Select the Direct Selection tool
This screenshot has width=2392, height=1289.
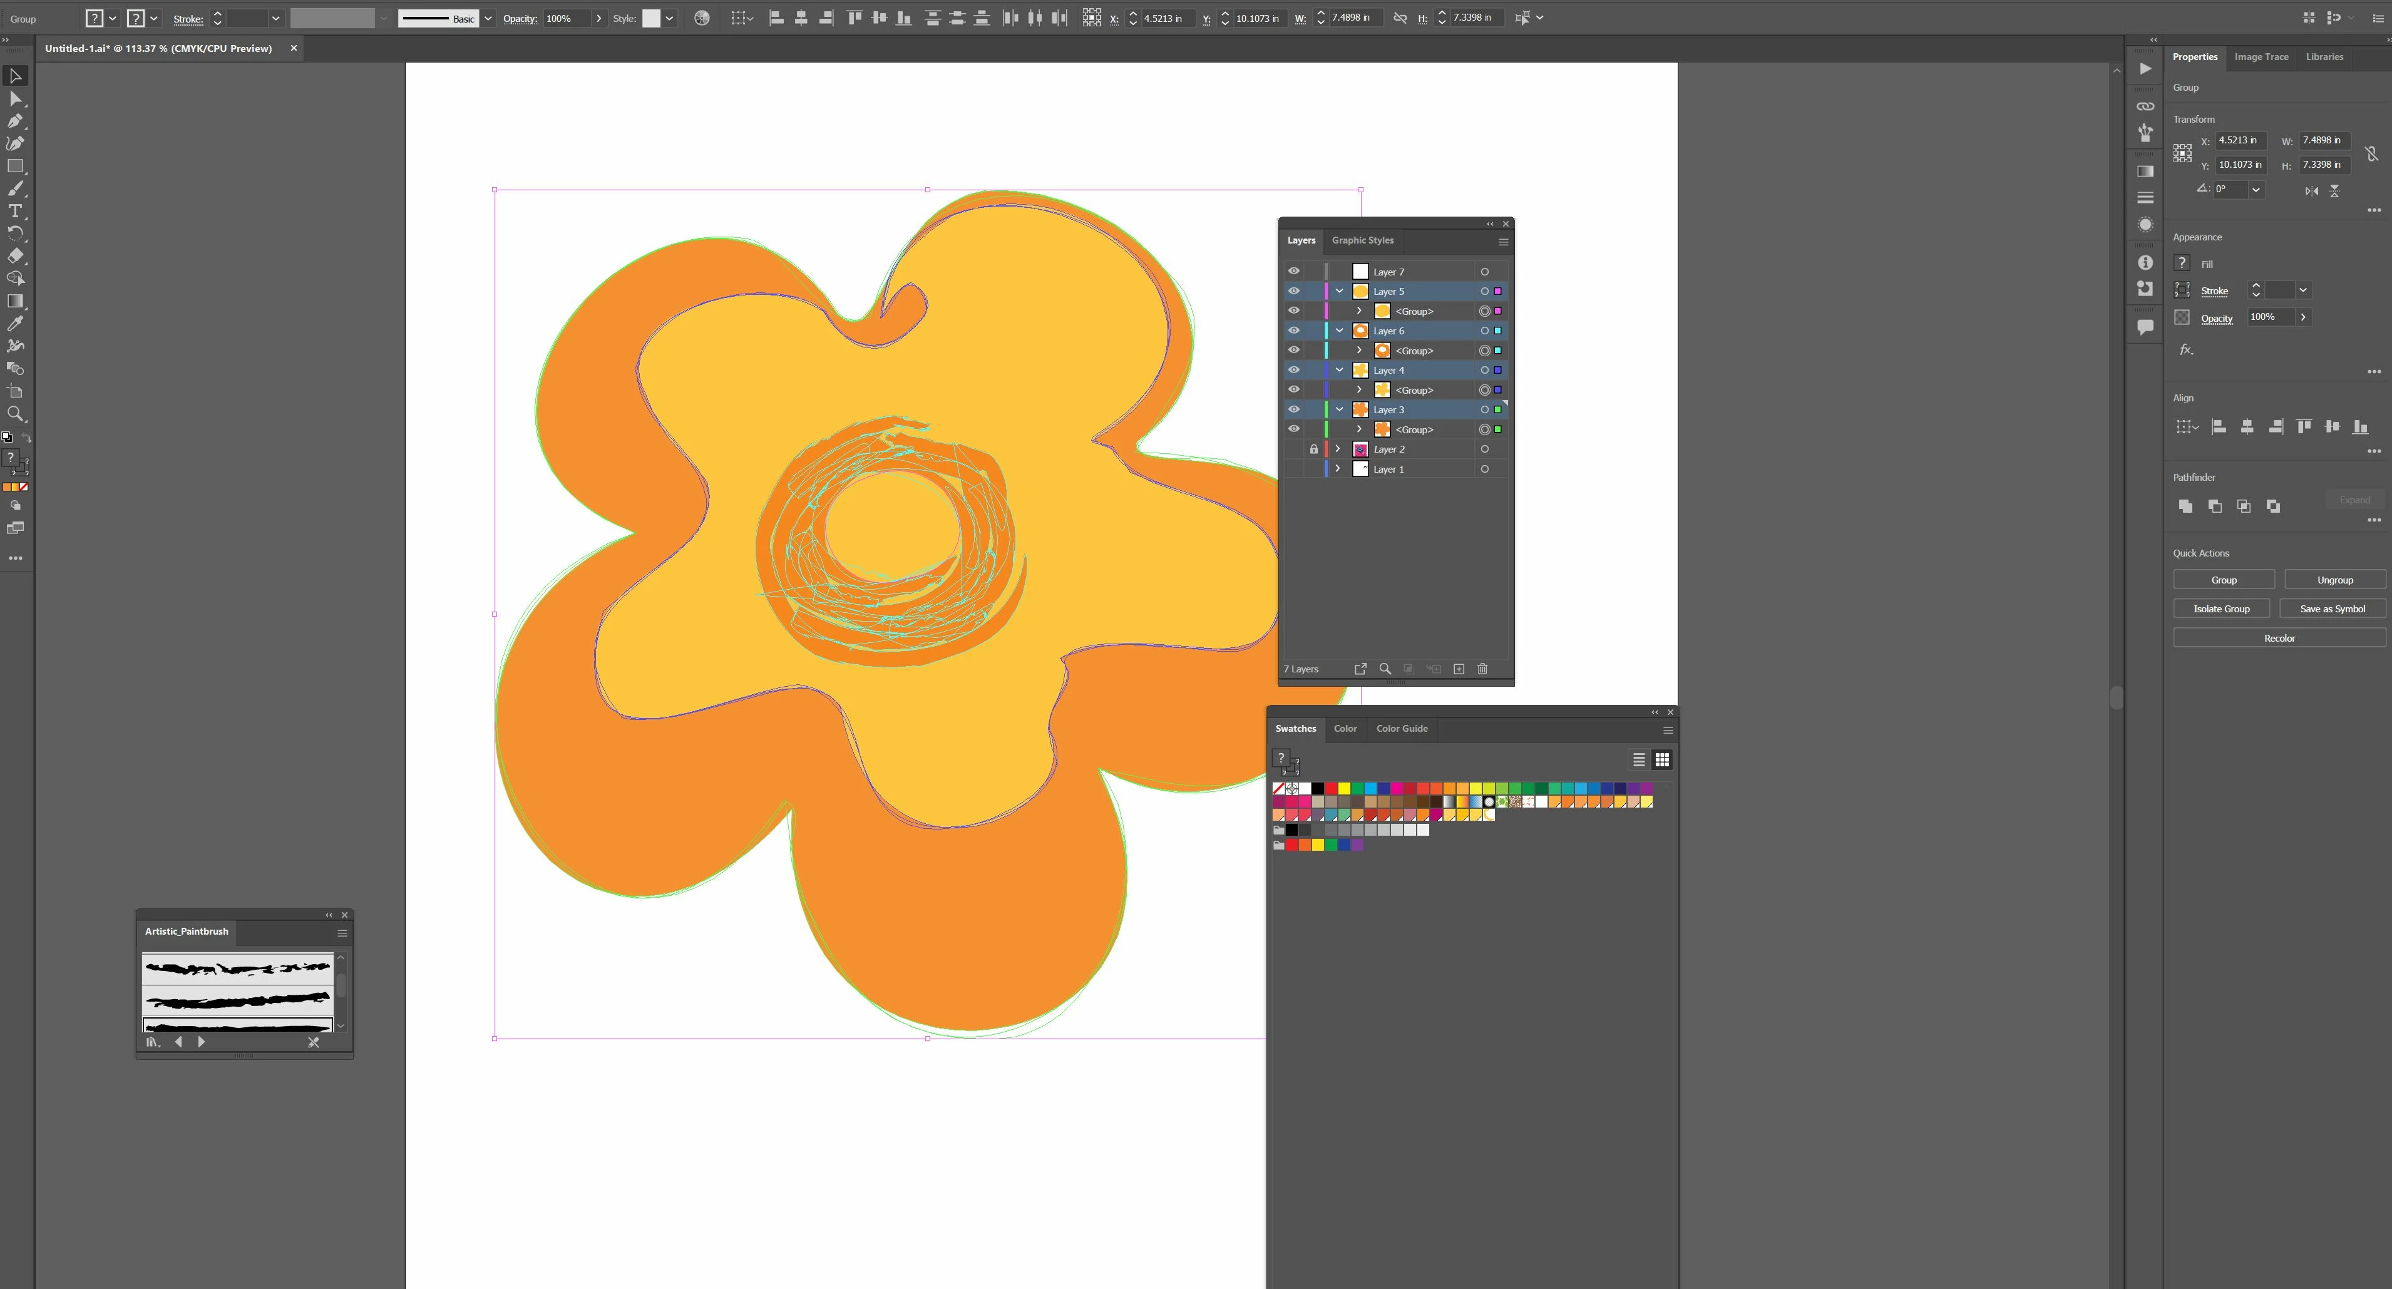(15, 98)
